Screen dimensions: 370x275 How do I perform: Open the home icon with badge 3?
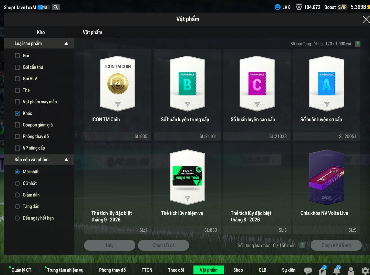[322, 270]
